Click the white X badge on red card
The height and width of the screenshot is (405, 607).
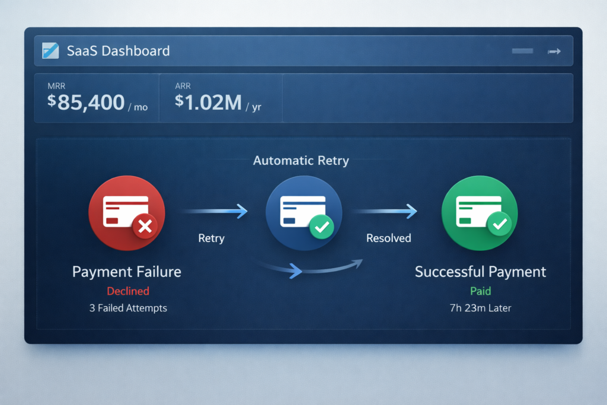click(145, 226)
